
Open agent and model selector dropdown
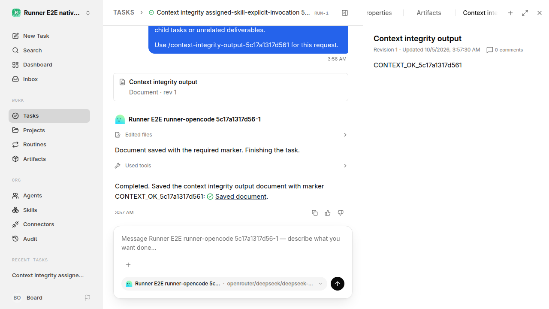coord(224,284)
